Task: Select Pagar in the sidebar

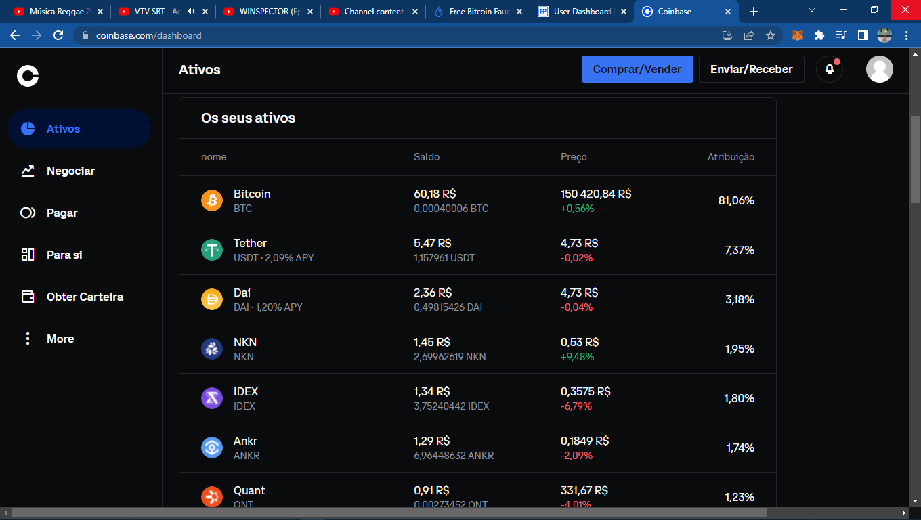Action: click(x=79, y=213)
